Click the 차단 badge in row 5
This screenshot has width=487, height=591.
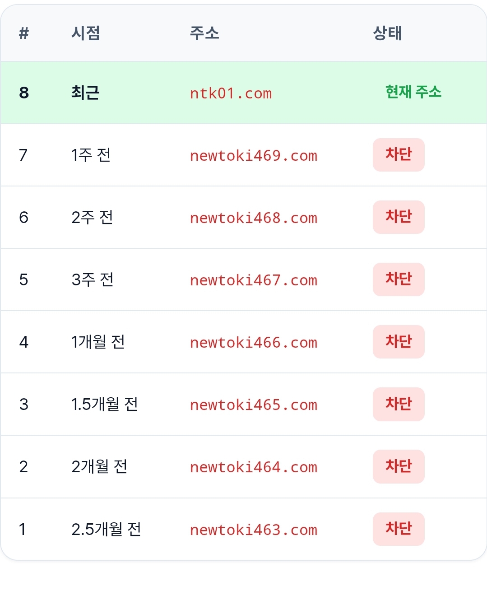click(x=399, y=279)
